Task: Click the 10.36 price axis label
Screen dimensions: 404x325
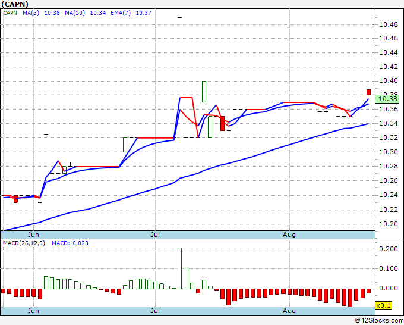Action: coord(389,109)
